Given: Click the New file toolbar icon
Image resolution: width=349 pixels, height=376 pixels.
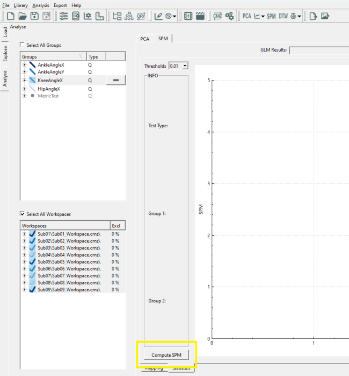Looking at the screenshot, I should click(x=11, y=16).
